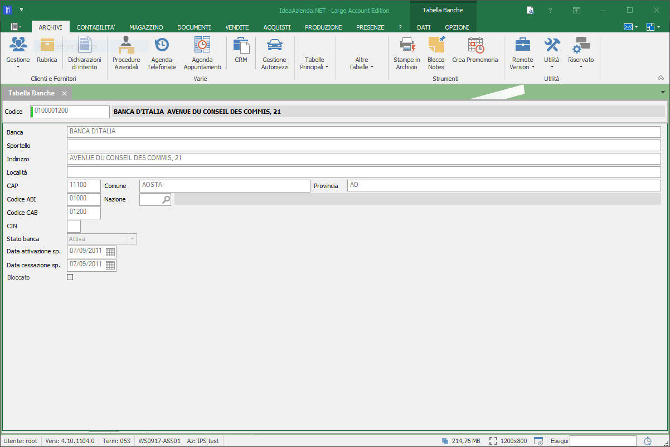Click the Codice input field
670x447 pixels.
[x=70, y=112]
